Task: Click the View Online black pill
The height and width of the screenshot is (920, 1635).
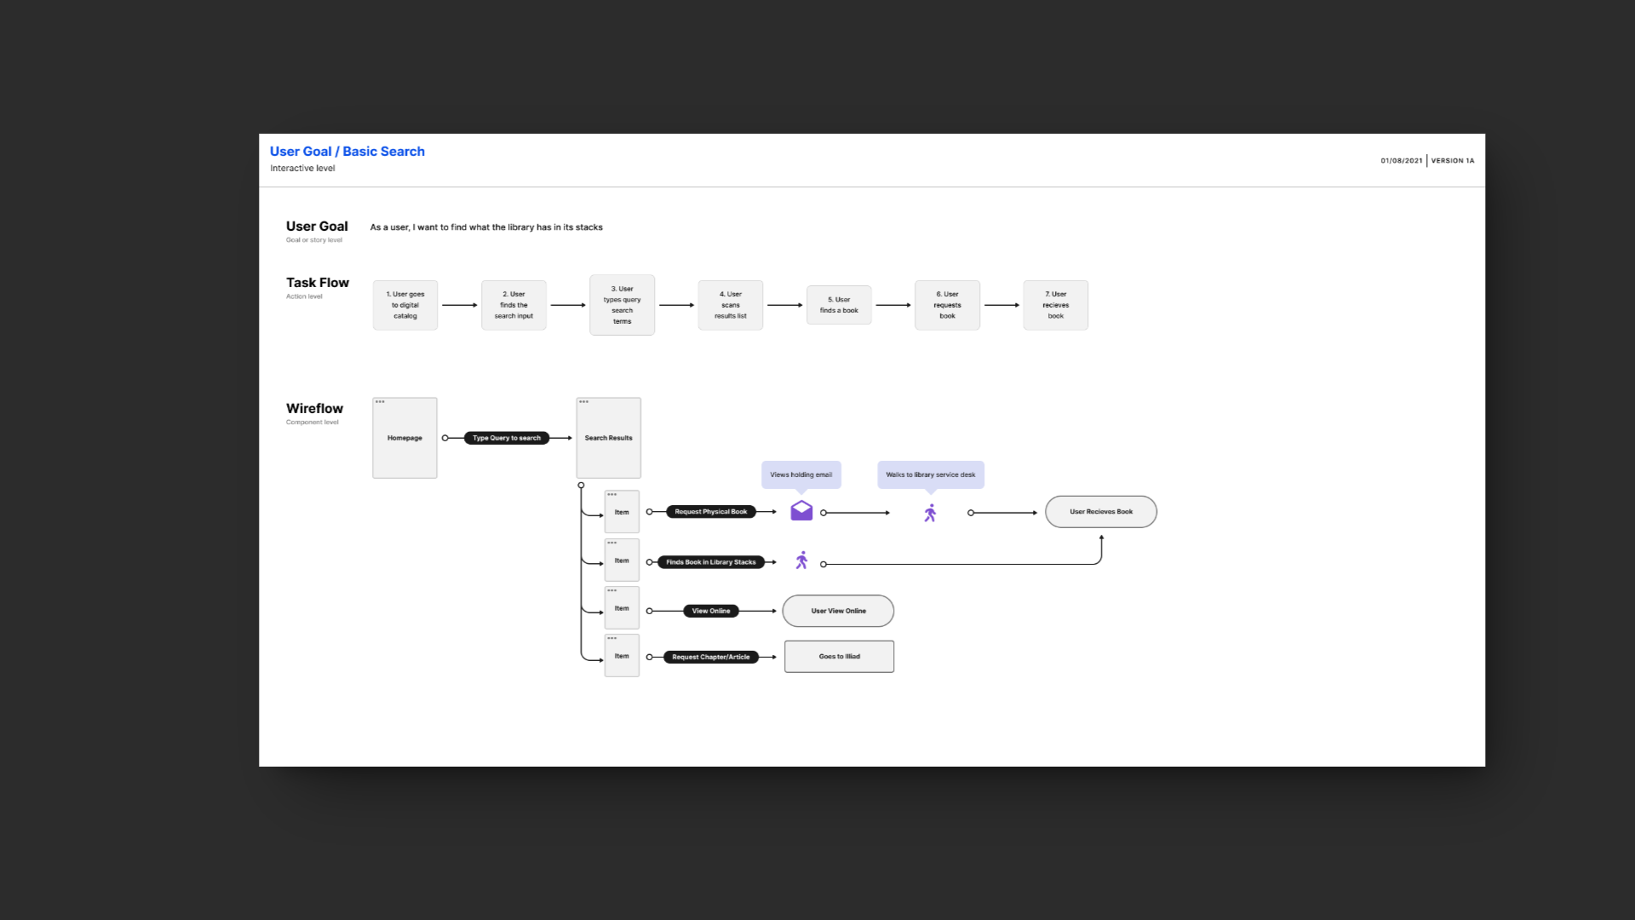Action: (x=710, y=611)
